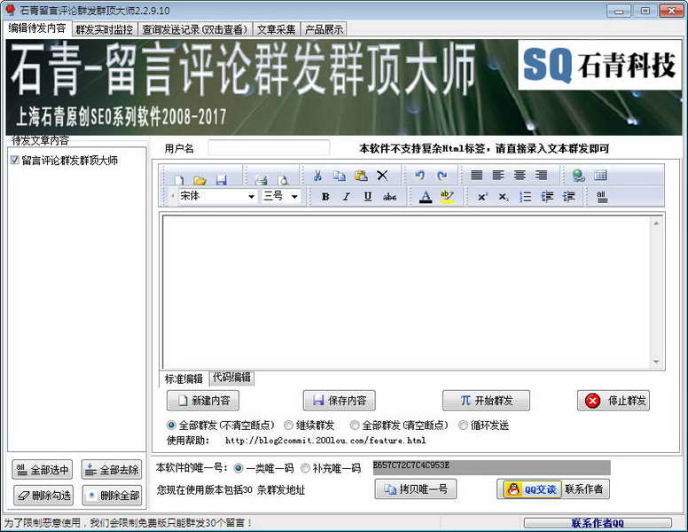The height and width of the screenshot is (532, 688).
Task: Select the 继续群发 radio option
Action: [288, 425]
